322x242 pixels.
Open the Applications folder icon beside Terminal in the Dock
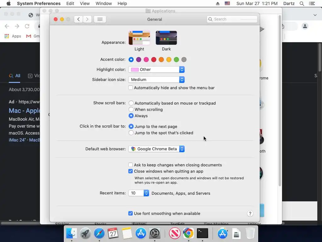(x=223, y=233)
